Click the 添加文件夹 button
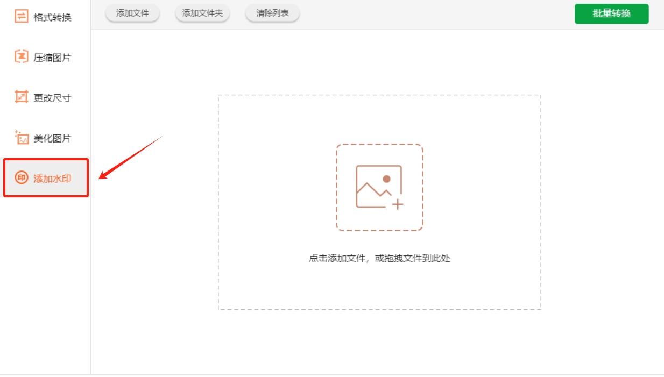664x377 pixels. 202,13
